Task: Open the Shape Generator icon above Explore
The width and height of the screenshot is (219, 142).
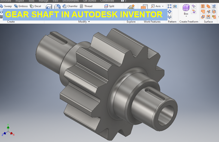Action: point(131,7)
